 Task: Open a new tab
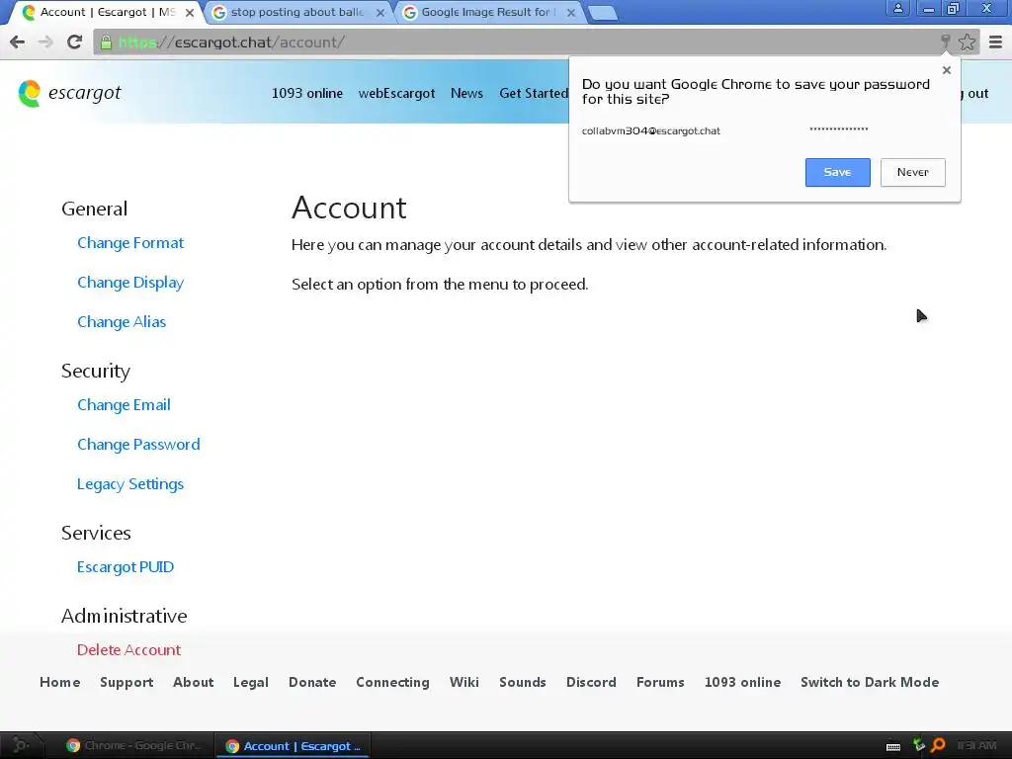click(603, 13)
